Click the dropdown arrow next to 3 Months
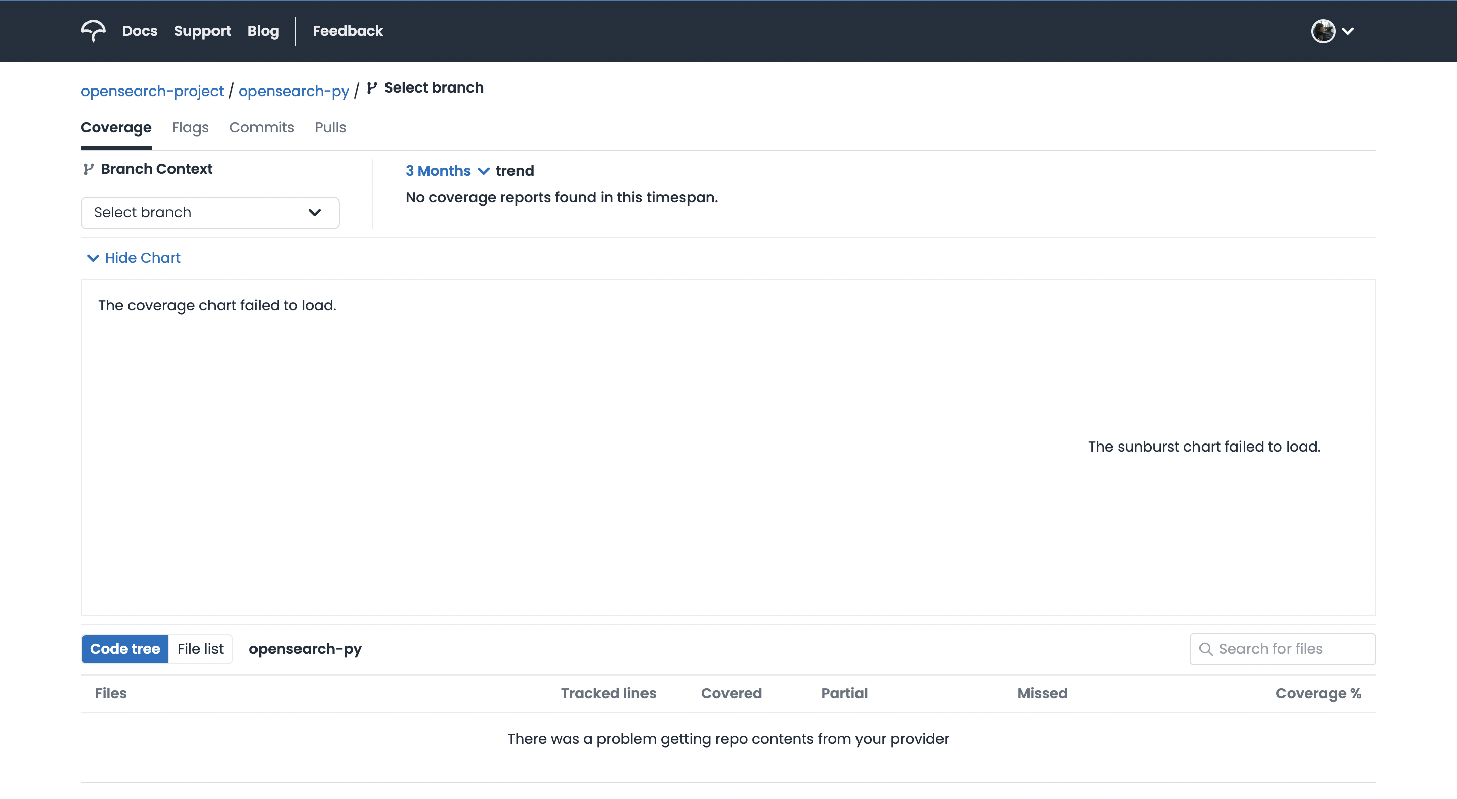 (484, 171)
